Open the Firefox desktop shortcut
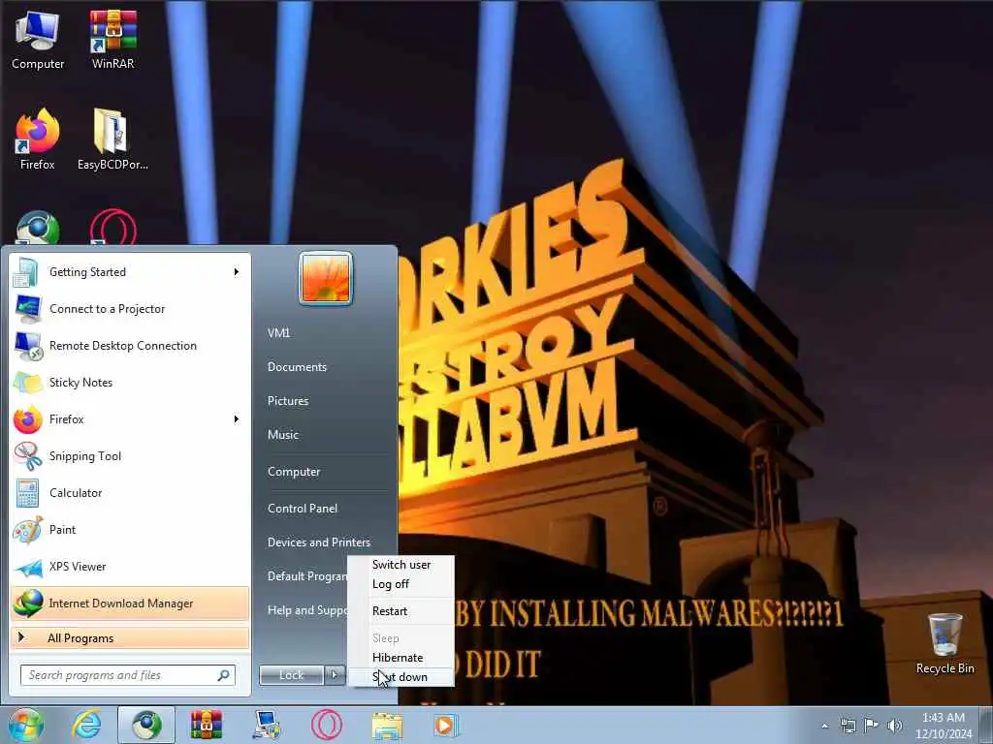This screenshot has width=993, height=744. point(38,139)
